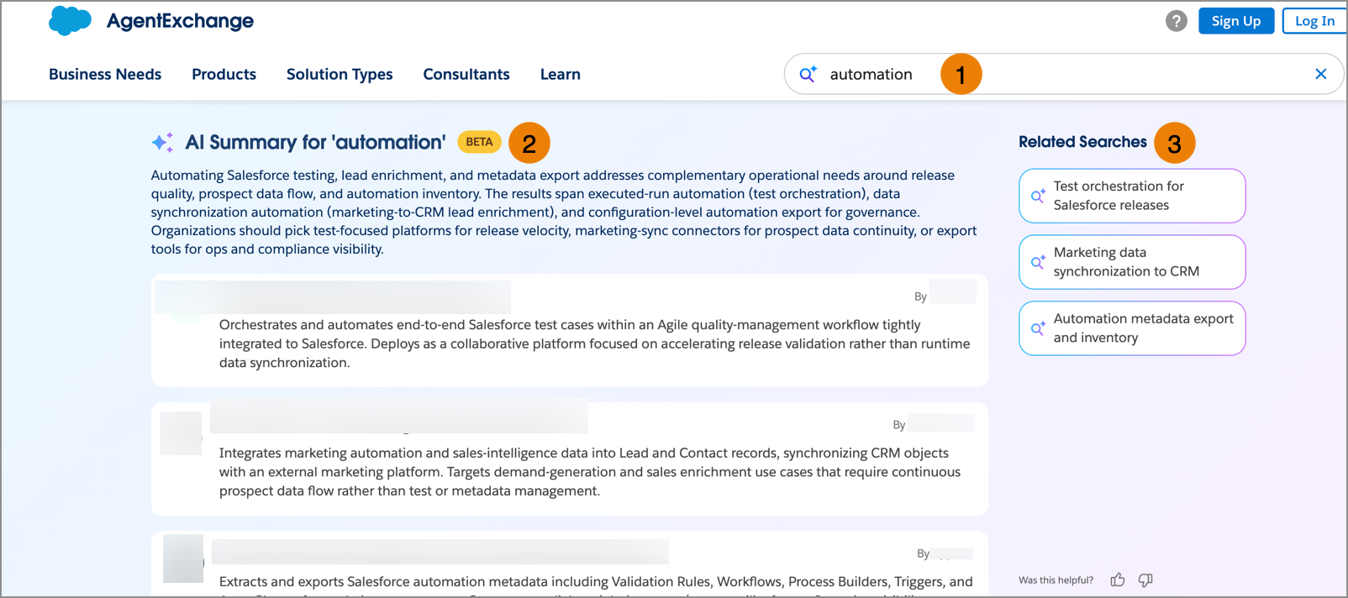Click the 'Related Searches' heading
The width and height of the screenshot is (1348, 598).
pos(1082,142)
